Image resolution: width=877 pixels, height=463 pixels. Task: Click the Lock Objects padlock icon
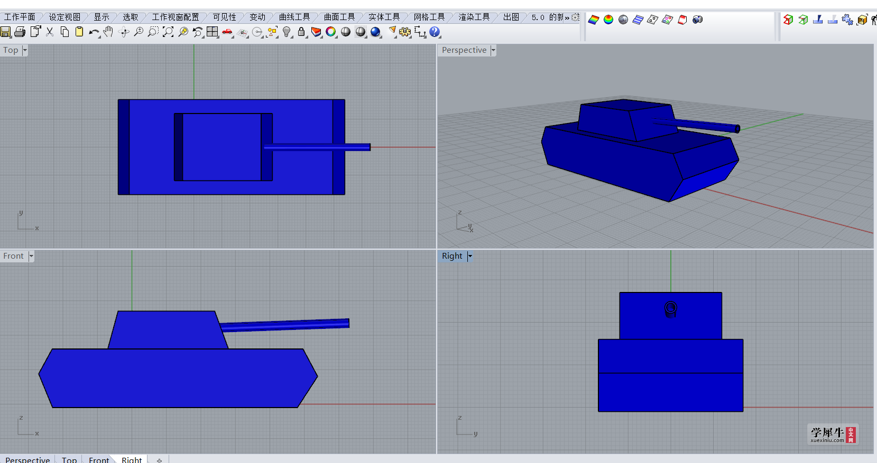point(301,32)
